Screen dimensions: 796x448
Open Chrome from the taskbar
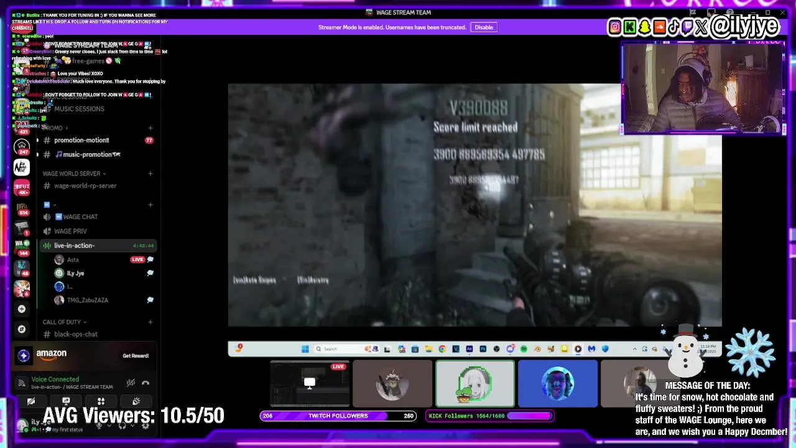442,349
